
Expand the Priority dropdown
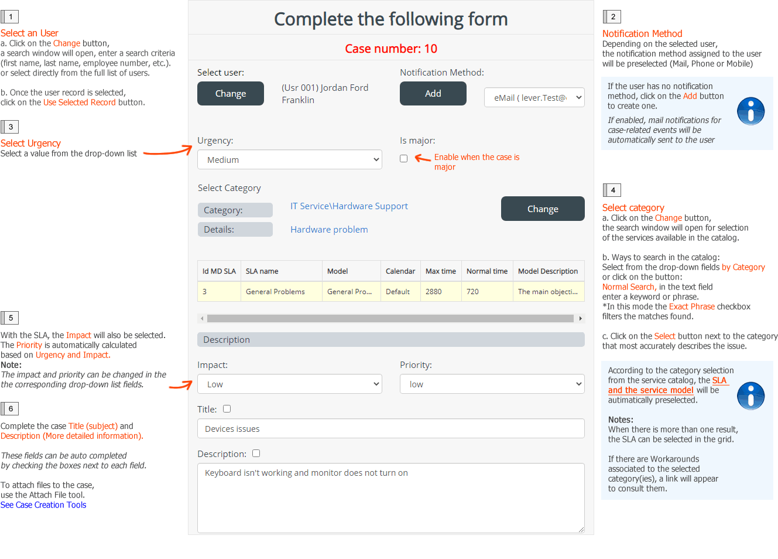tap(492, 384)
